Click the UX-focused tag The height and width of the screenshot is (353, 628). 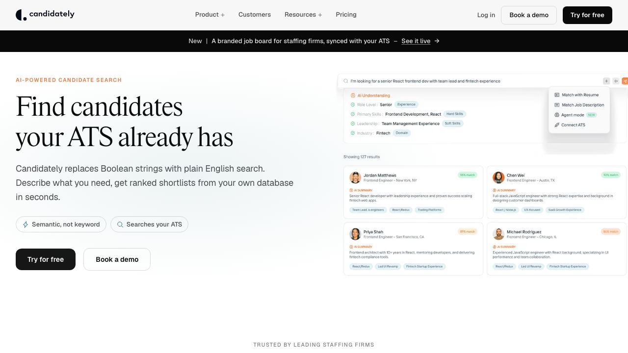click(x=532, y=210)
